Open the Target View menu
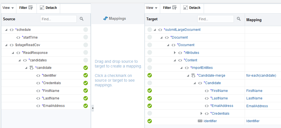Image resolution: width=281 pixels, height=128 pixels. 152,8
